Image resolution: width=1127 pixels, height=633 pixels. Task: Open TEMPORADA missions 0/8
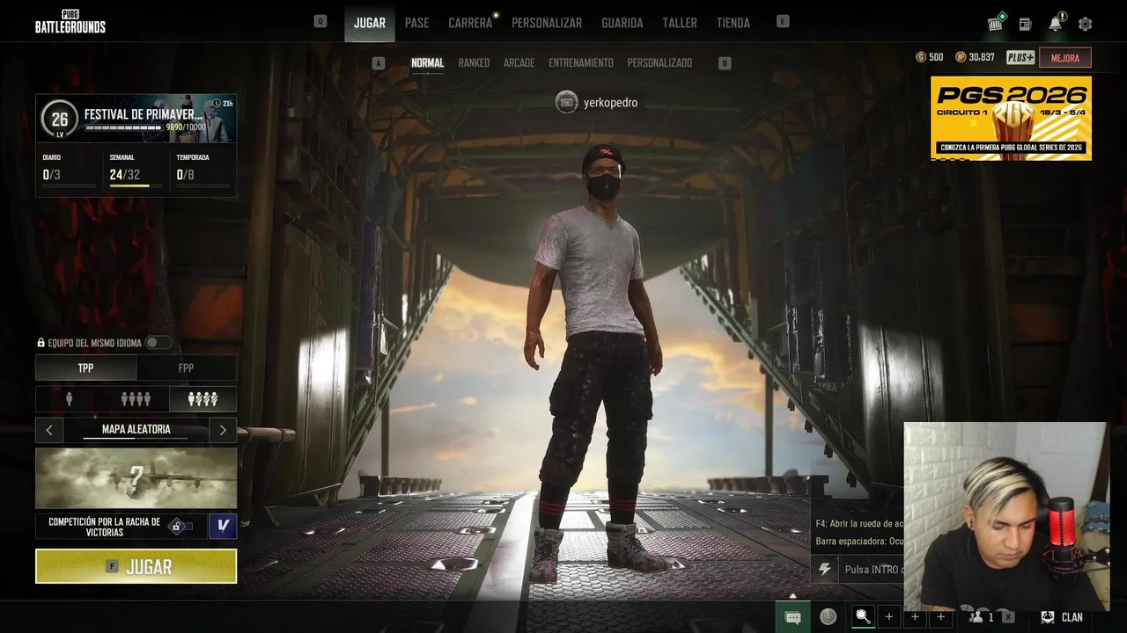point(203,171)
